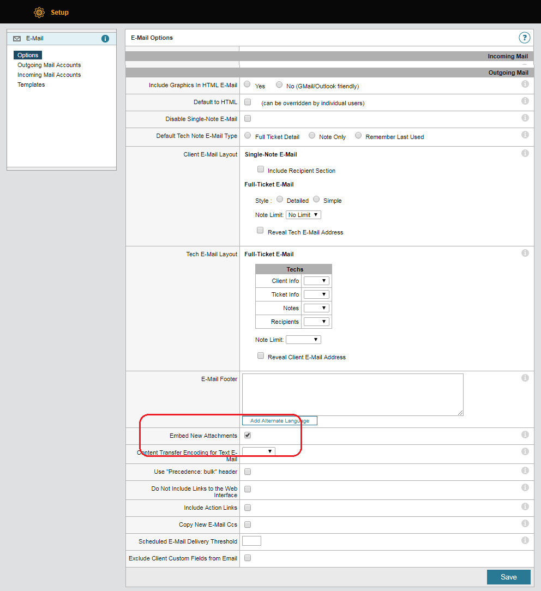Click info icon for Disable Single-Note E-Mail
541x591 pixels.
(x=525, y=118)
